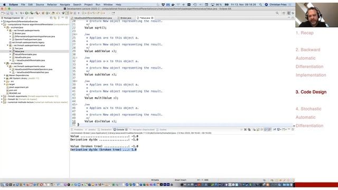Select the Javadoc view tab
This screenshot has height=190, width=338.
pyautogui.click(x=90, y=130)
